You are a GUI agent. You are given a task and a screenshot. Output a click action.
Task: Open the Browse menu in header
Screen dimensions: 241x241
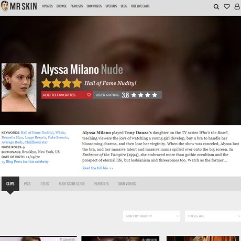[x=61, y=6]
